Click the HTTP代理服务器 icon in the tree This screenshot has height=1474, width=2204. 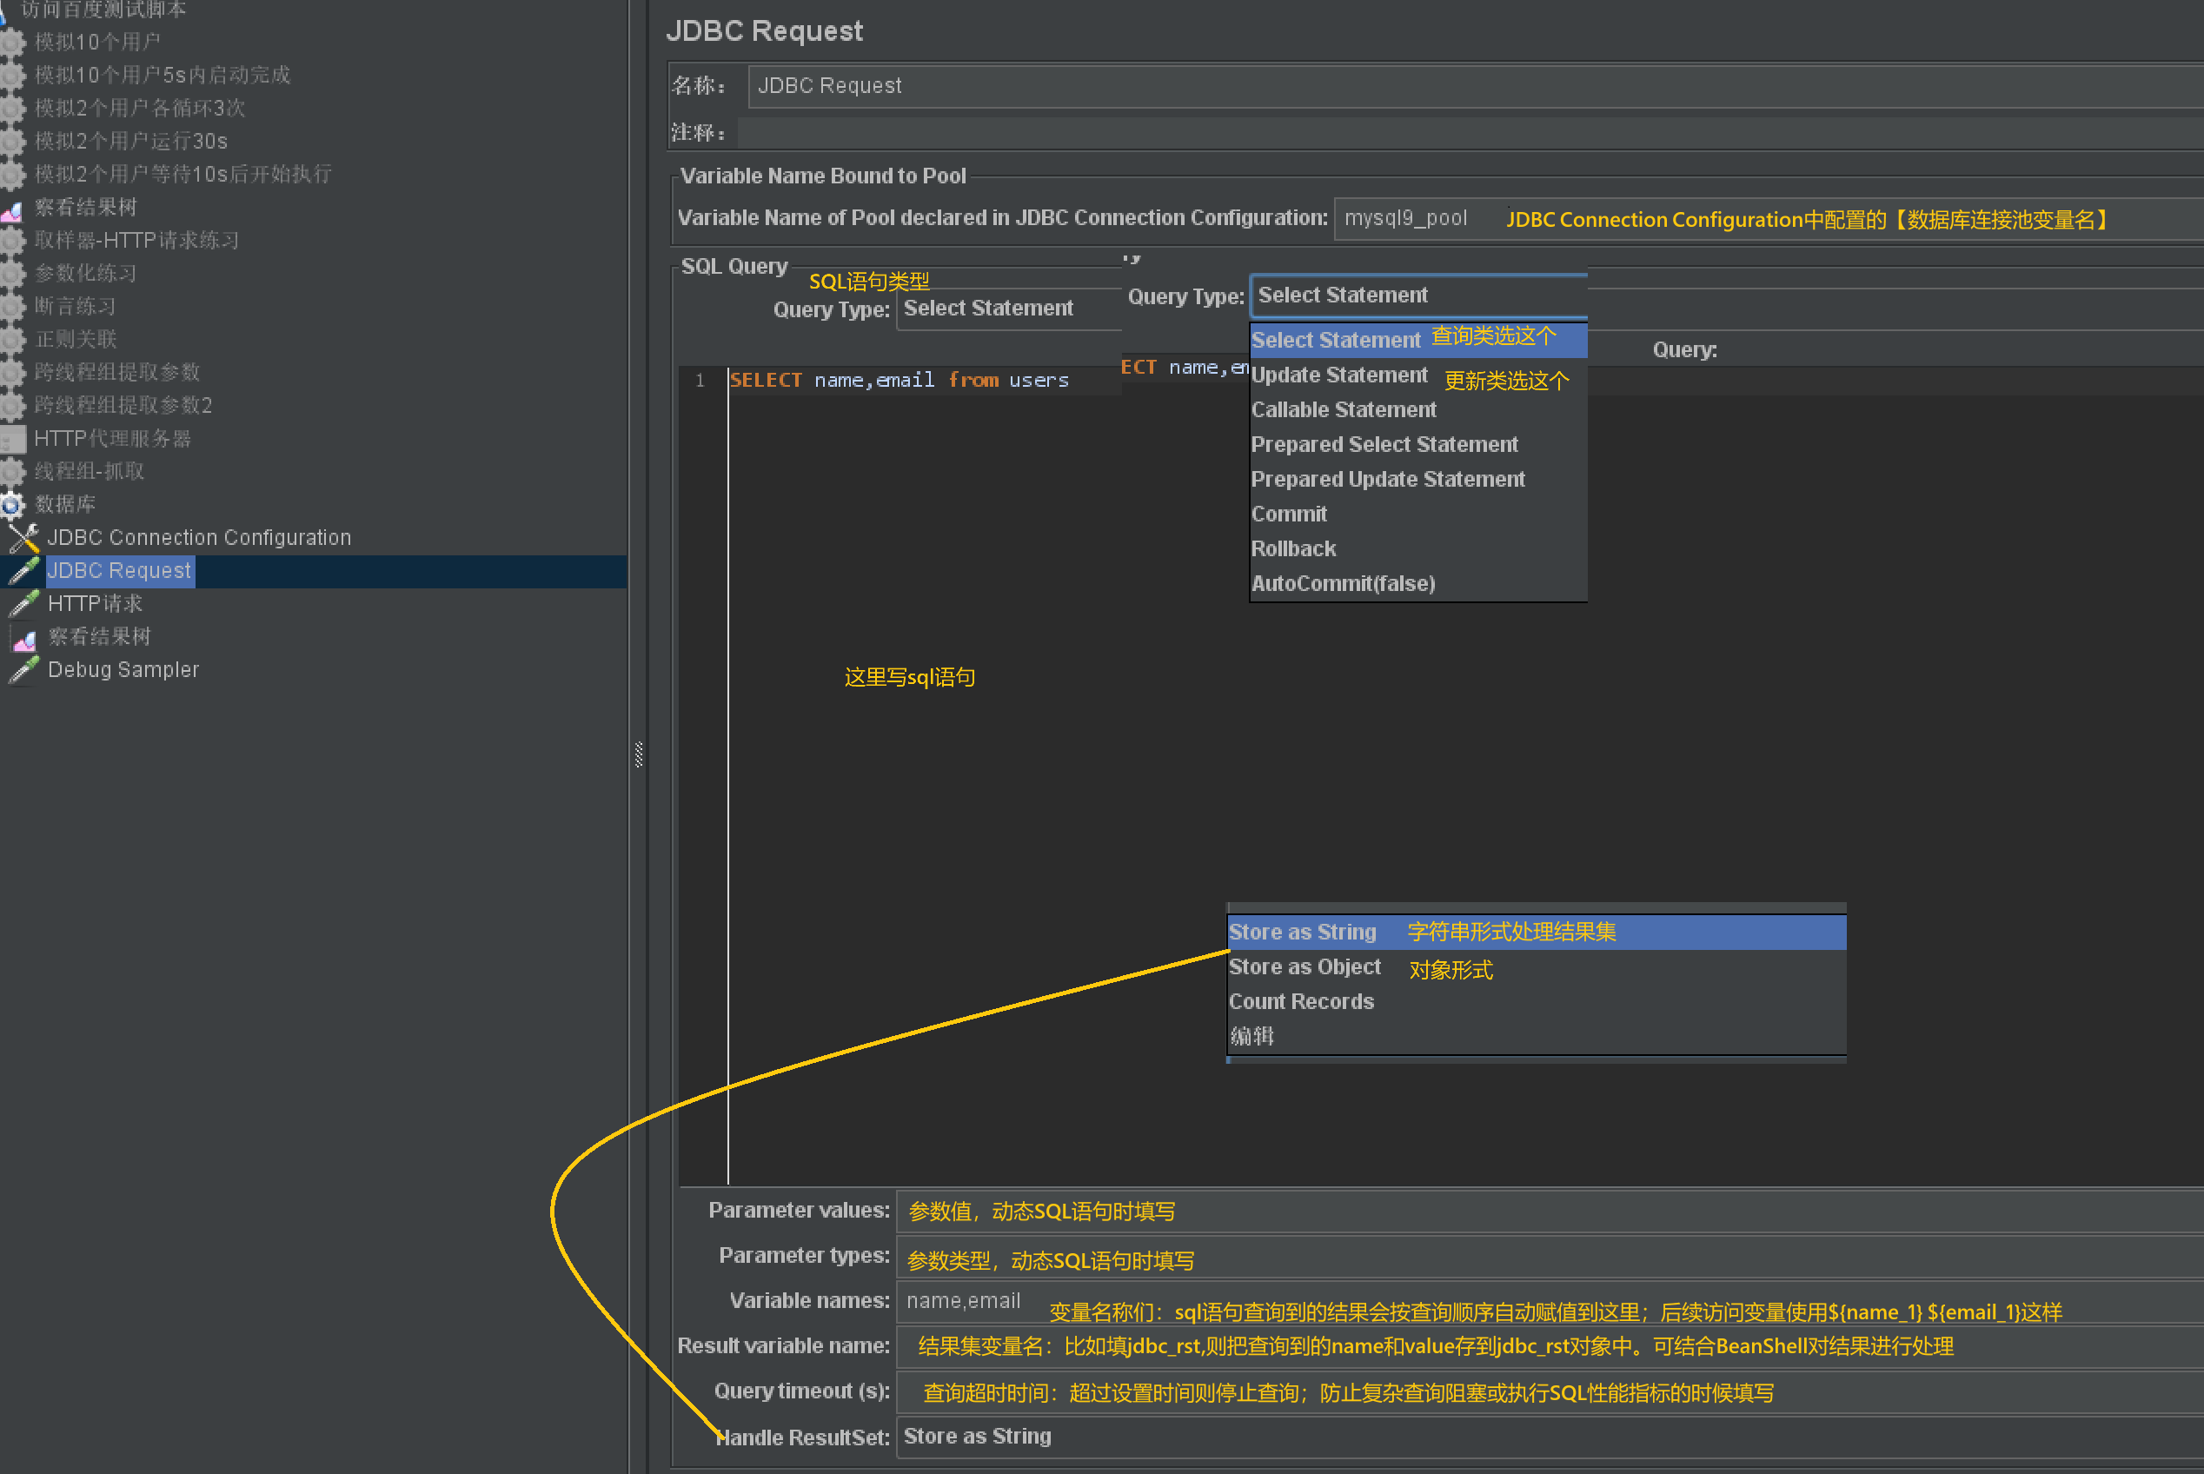coord(13,439)
